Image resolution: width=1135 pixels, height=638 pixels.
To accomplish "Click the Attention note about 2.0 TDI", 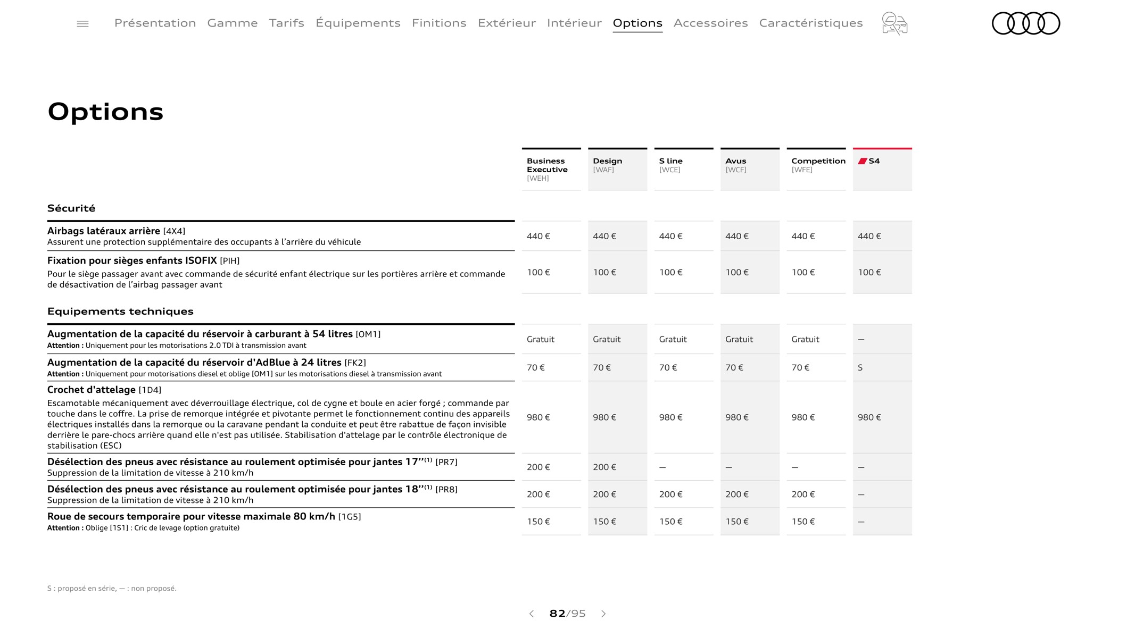I will pyautogui.click(x=177, y=346).
